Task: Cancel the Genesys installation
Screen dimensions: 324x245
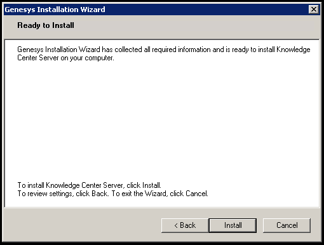Action: (x=287, y=225)
